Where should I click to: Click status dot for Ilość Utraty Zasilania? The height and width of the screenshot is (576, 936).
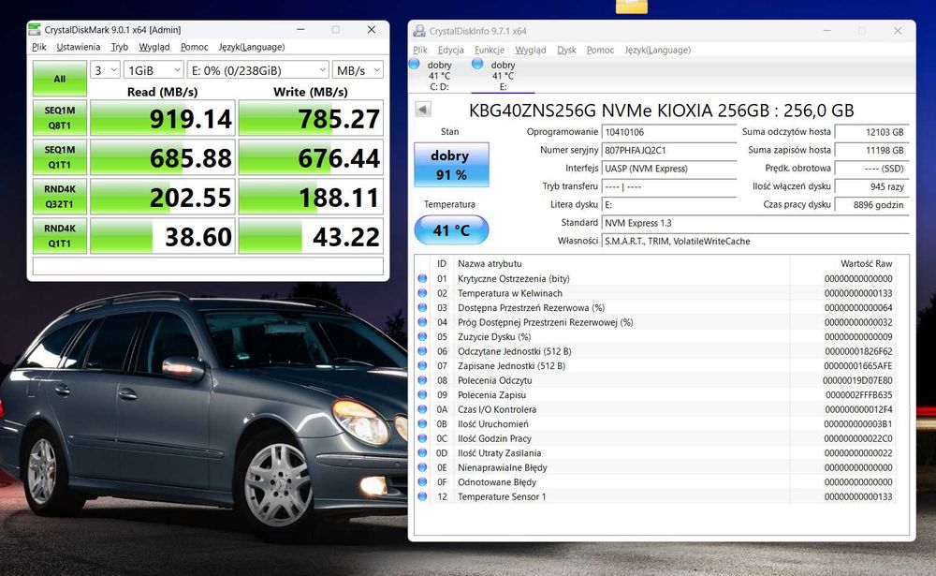(x=422, y=453)
